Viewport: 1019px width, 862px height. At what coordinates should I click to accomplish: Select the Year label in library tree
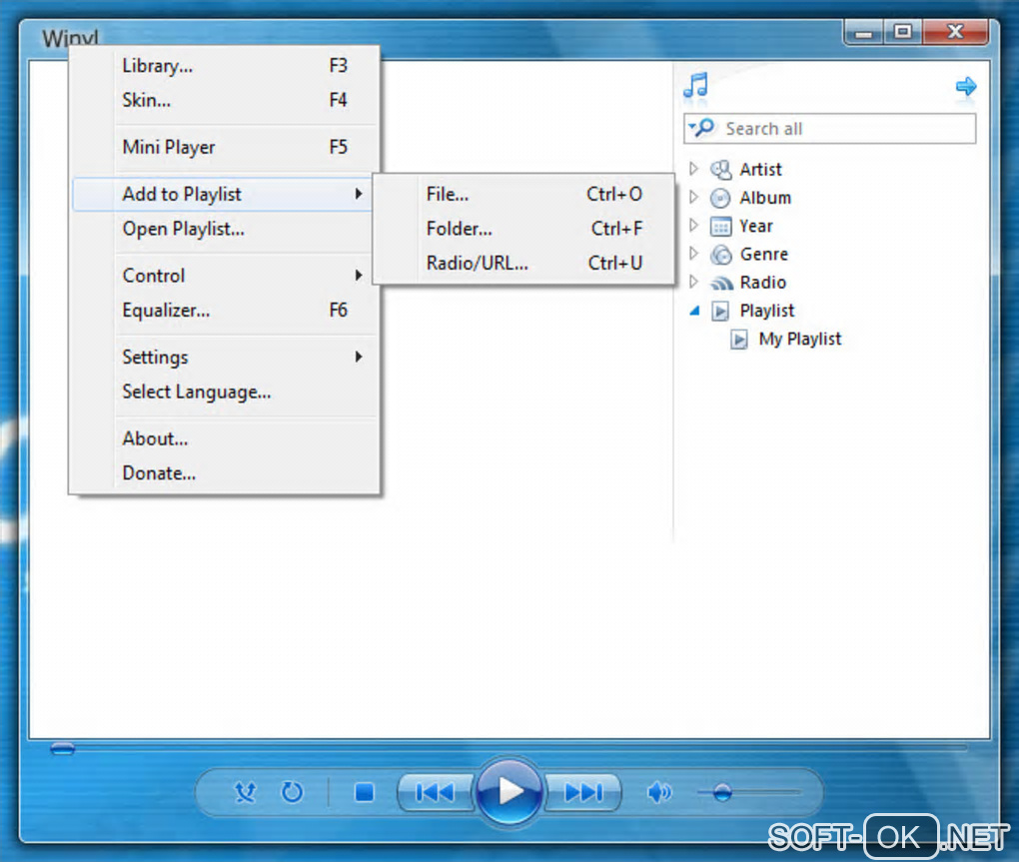point(756,226)
